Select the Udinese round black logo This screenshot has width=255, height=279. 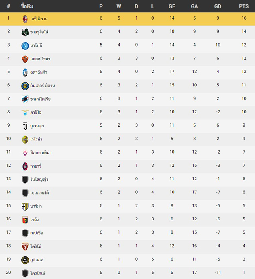(25, 260)
